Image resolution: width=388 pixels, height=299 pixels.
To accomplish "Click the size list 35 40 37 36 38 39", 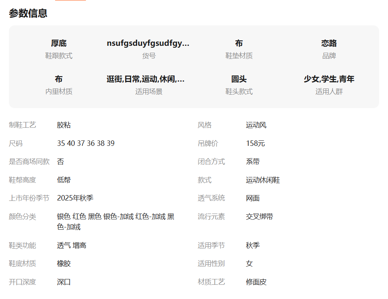I will 86,143.
